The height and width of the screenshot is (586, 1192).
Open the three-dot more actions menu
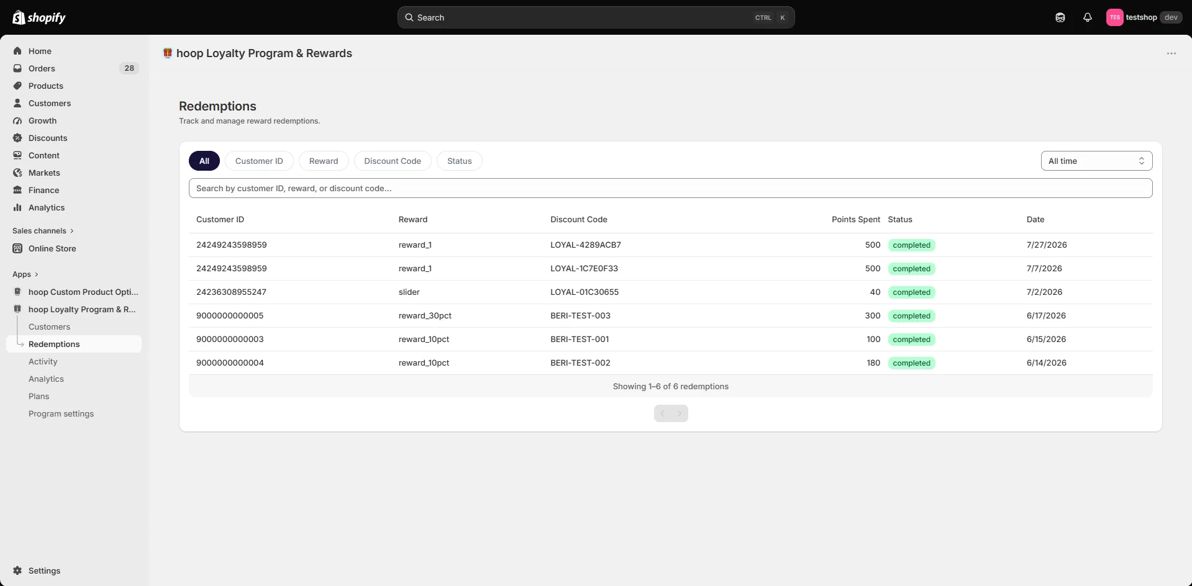1171,53
